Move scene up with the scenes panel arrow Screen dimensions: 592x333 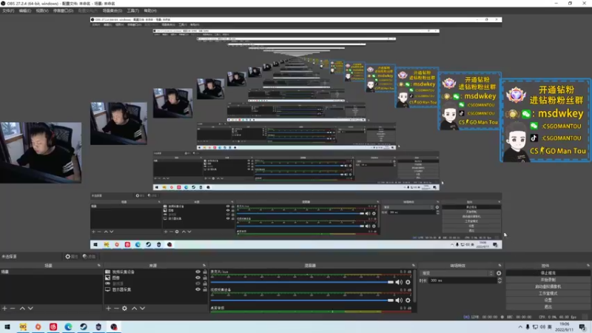22,309
